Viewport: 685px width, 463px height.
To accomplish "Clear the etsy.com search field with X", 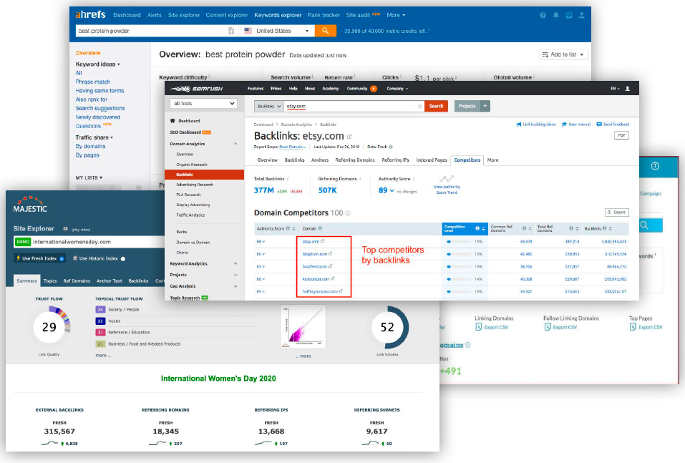I will point(420,107).
